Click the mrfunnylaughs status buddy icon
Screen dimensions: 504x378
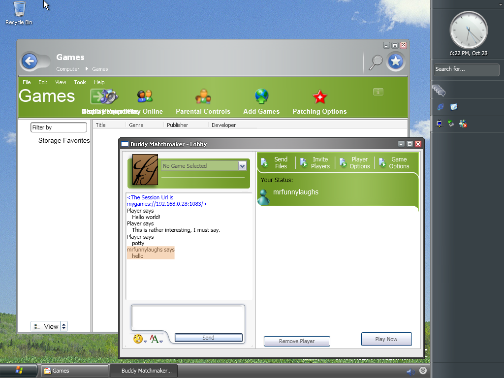[x=264, y=197]
